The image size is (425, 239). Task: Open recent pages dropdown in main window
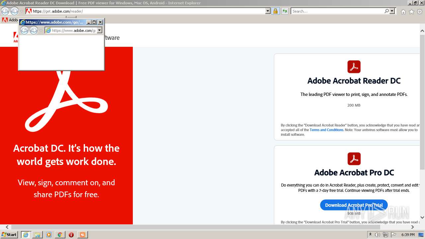(x=22, y=11)
